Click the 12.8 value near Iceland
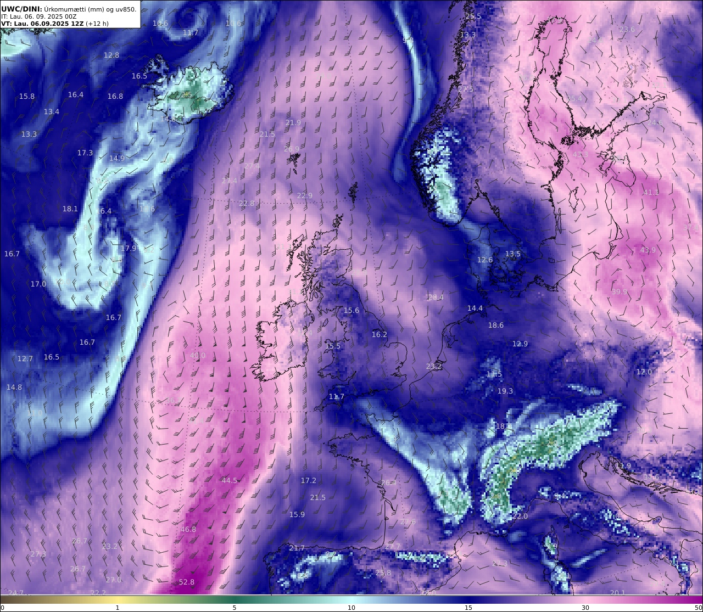 (x=111, y=55)
